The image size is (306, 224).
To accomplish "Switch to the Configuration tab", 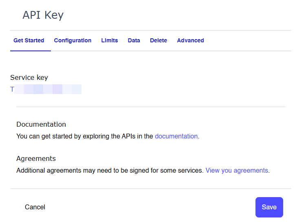I will tap(73, 40).
